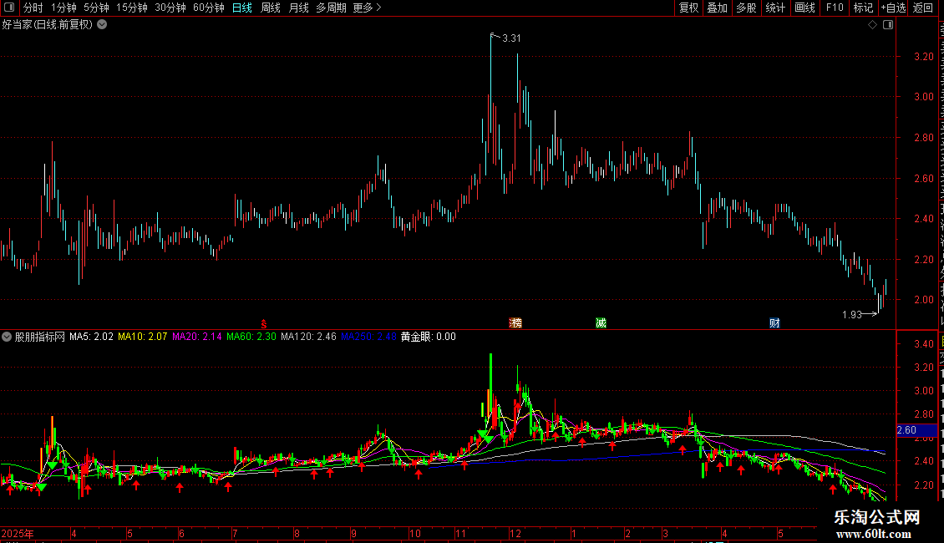Switch to 5分钟 period
944x543 pixels.
pyautogui.click(x=96, y=8)
